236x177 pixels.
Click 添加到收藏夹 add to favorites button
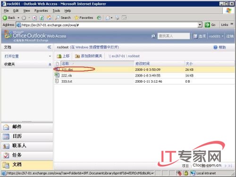[89, 56]
